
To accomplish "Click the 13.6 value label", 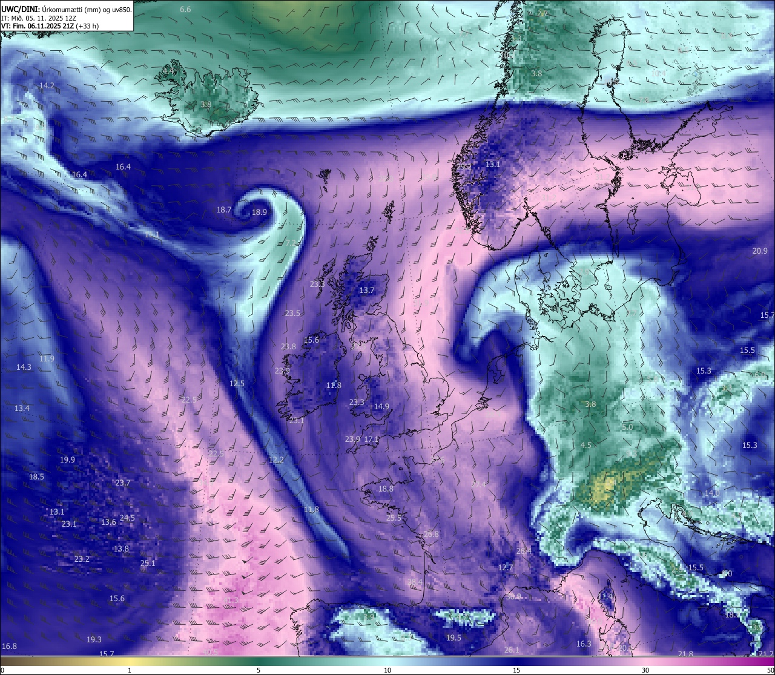I will tap(108, 522).
